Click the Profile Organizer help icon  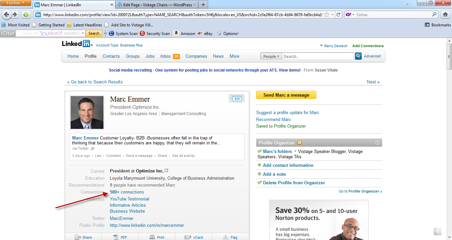click(x=377, y=143)
